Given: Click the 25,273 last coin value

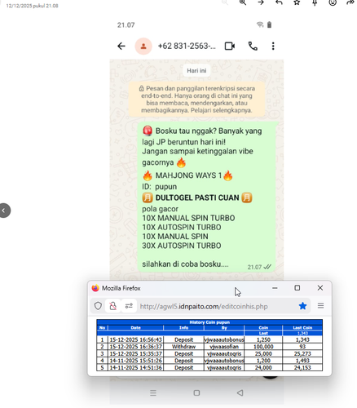Looking at the screenshot, I should tap(302, 354).
